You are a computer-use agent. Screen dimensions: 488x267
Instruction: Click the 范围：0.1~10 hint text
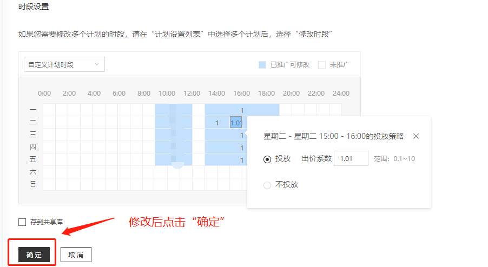coord(394,159)
